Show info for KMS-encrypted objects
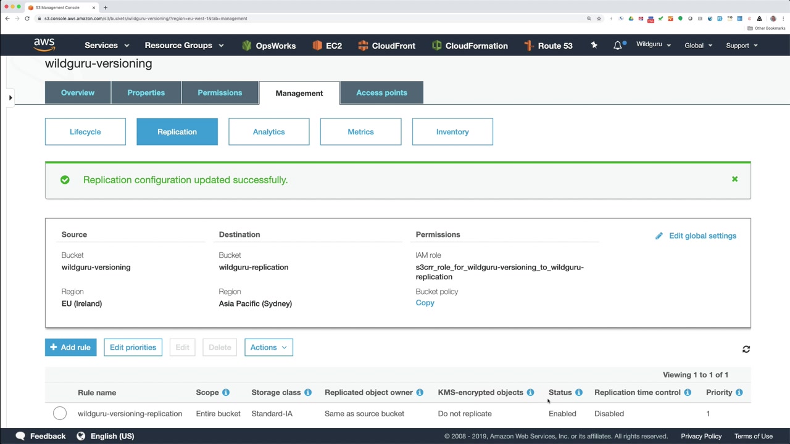 tap(530, 392)
